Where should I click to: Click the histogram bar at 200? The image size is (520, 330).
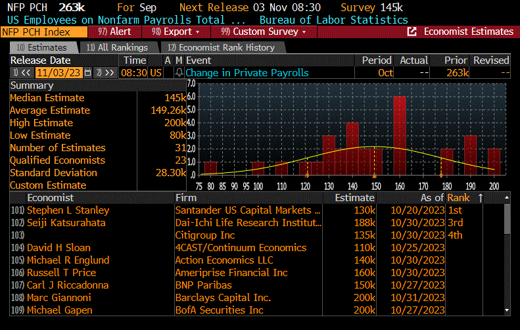coord(494,162)
